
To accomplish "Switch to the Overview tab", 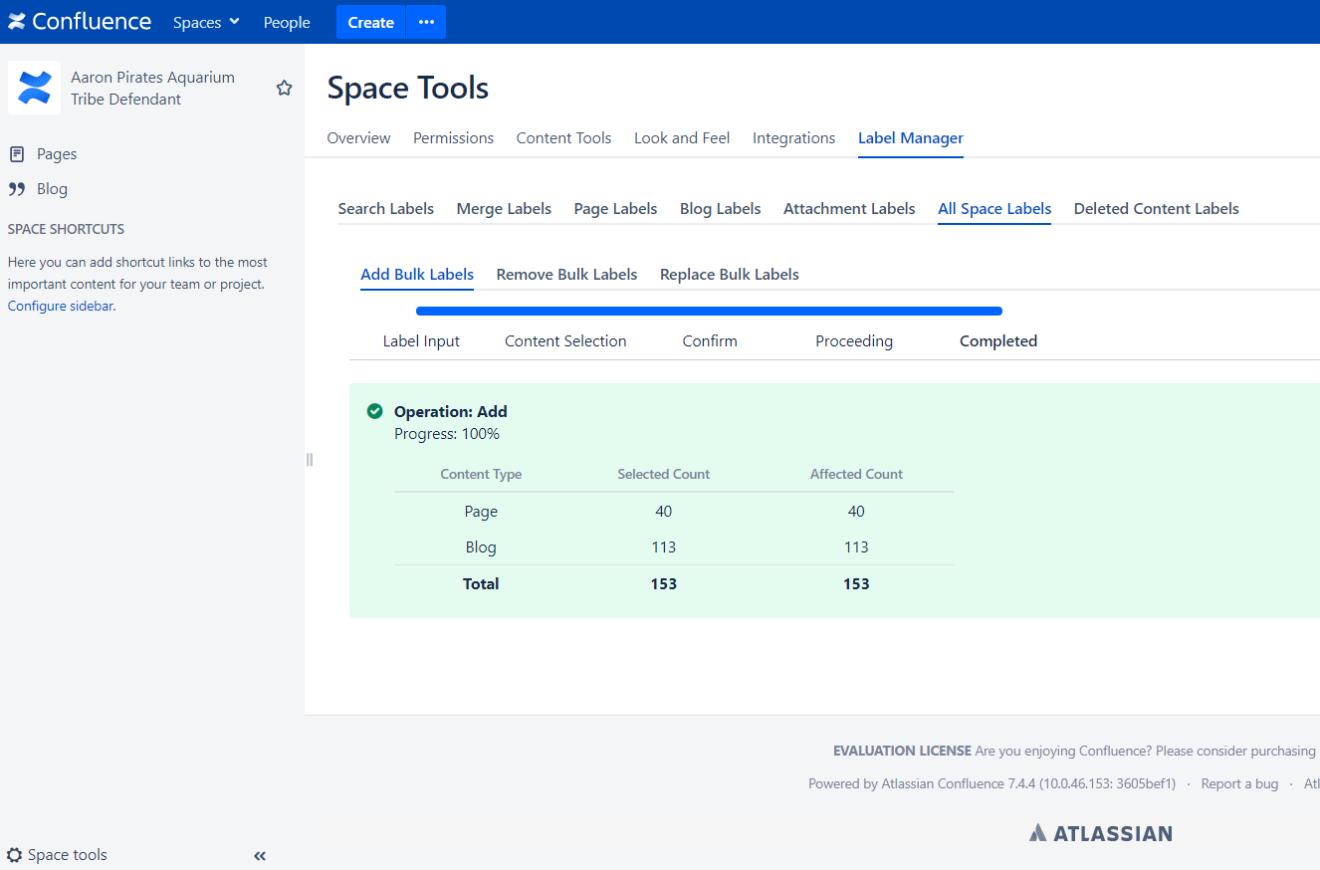I will click(x=358, y=138).
